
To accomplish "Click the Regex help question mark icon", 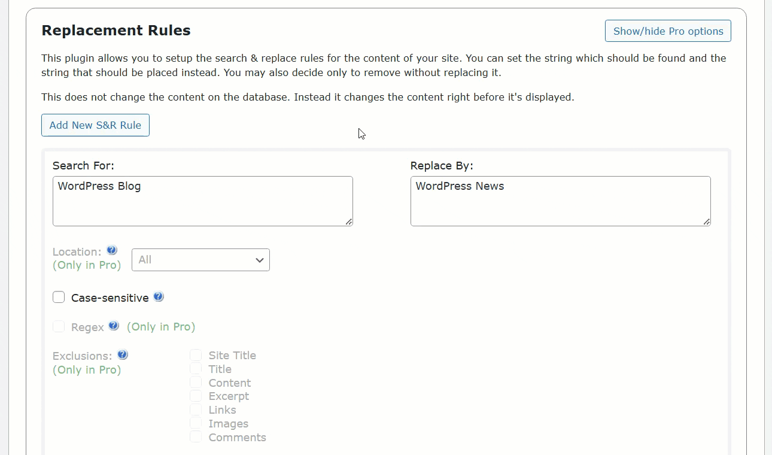I will [x=114, y=326].
